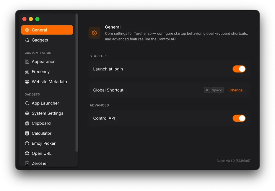This screenshot has width=275, height=191.
Task: Click the Calculator icon in sidebar
Action: pyautogui.click(x=27, y=133)
